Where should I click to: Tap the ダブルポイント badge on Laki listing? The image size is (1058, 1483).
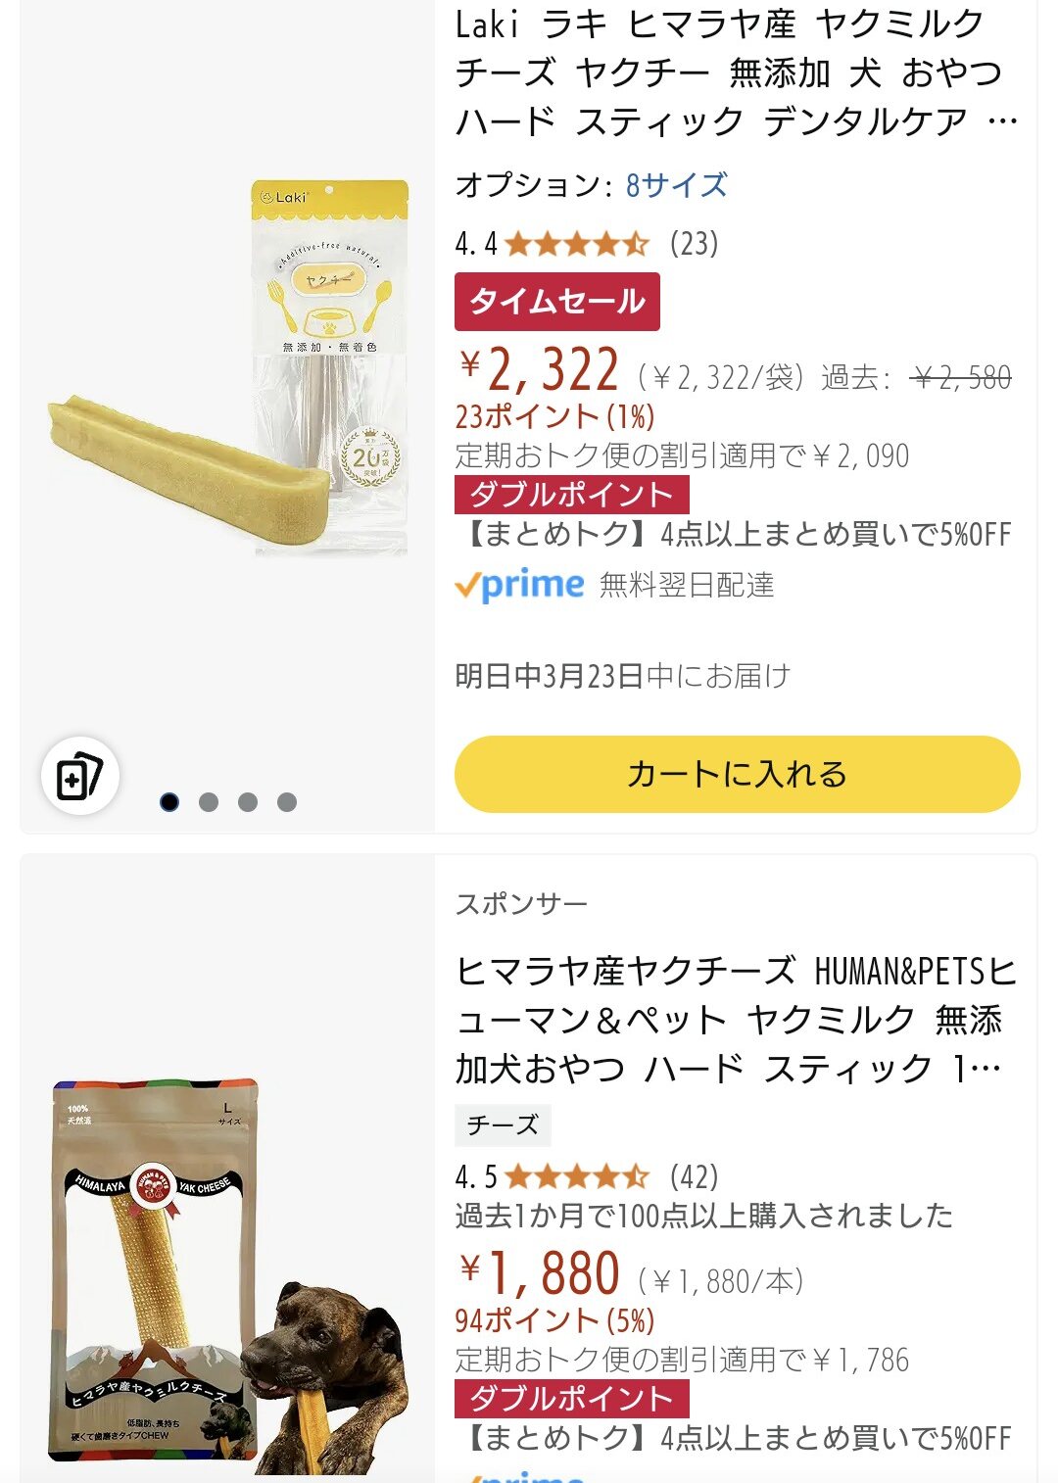click(571, 495)
